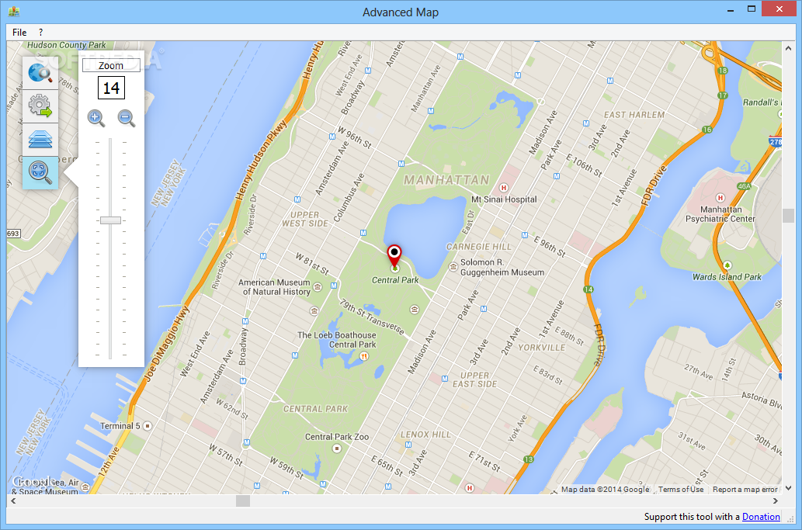Screen dimensions: 802x530
Task: Click the horizontal scrollbar thumb
Action: [x=243, y=501]
